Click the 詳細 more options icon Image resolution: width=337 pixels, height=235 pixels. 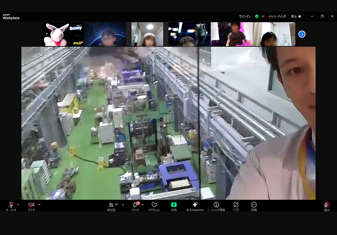click(254, 206)
